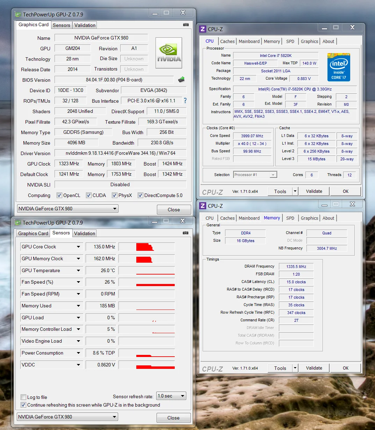Toggle the OpenCL checkbox
This screenshot has height=430, width=375.
click(59, 195)
